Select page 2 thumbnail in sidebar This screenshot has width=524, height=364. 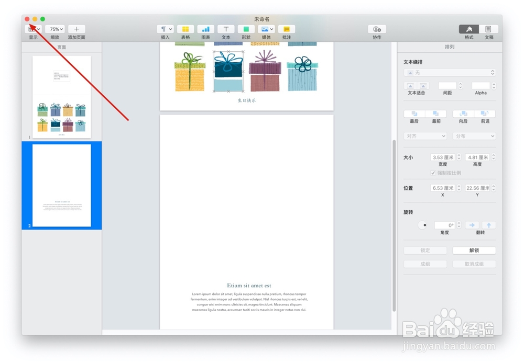tap(61, 186)
